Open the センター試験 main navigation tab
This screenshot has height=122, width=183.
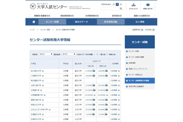[52, 22]
